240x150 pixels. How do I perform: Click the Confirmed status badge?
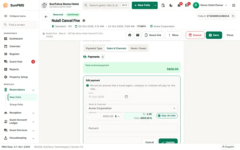click(73, 15)
